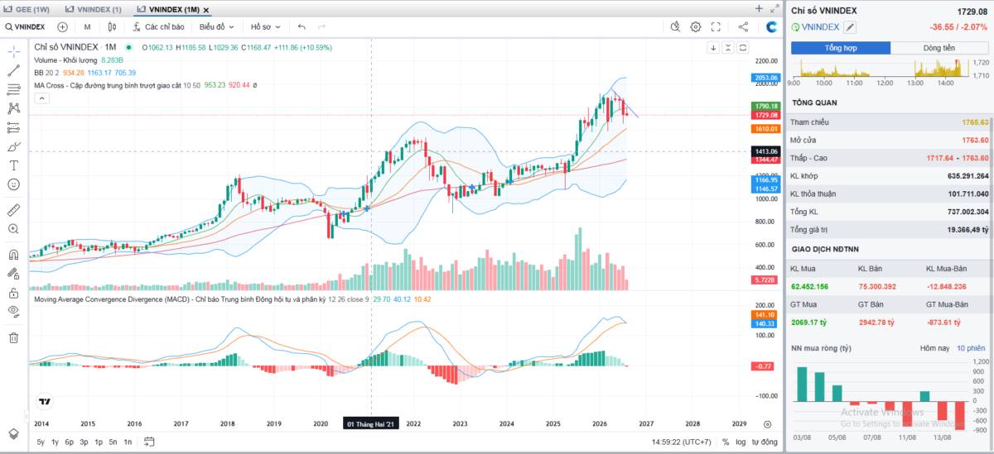Close the VNINDEX (1M) tab
The height and width of the screenshot is (454, 994).
pos(205,10)
